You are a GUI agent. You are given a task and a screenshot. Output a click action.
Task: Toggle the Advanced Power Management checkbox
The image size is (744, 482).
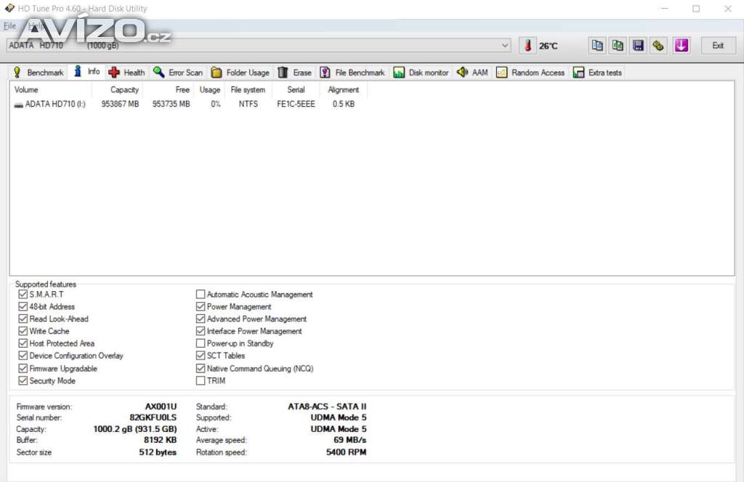click(x=201, y=319)
